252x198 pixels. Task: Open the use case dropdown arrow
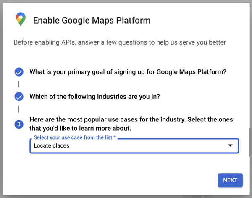230,145
